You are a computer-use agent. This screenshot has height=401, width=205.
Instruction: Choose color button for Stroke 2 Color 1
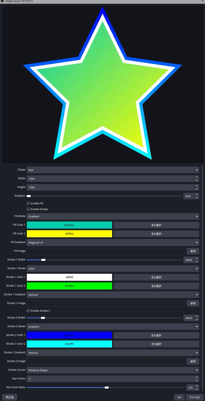click(x=156, y=335)
